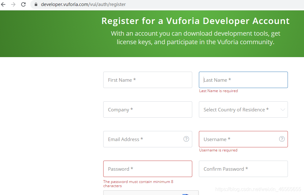The height and width of the screenshot is (195, 304).
Task: Click the Password input field
Action: pos(148,169)
